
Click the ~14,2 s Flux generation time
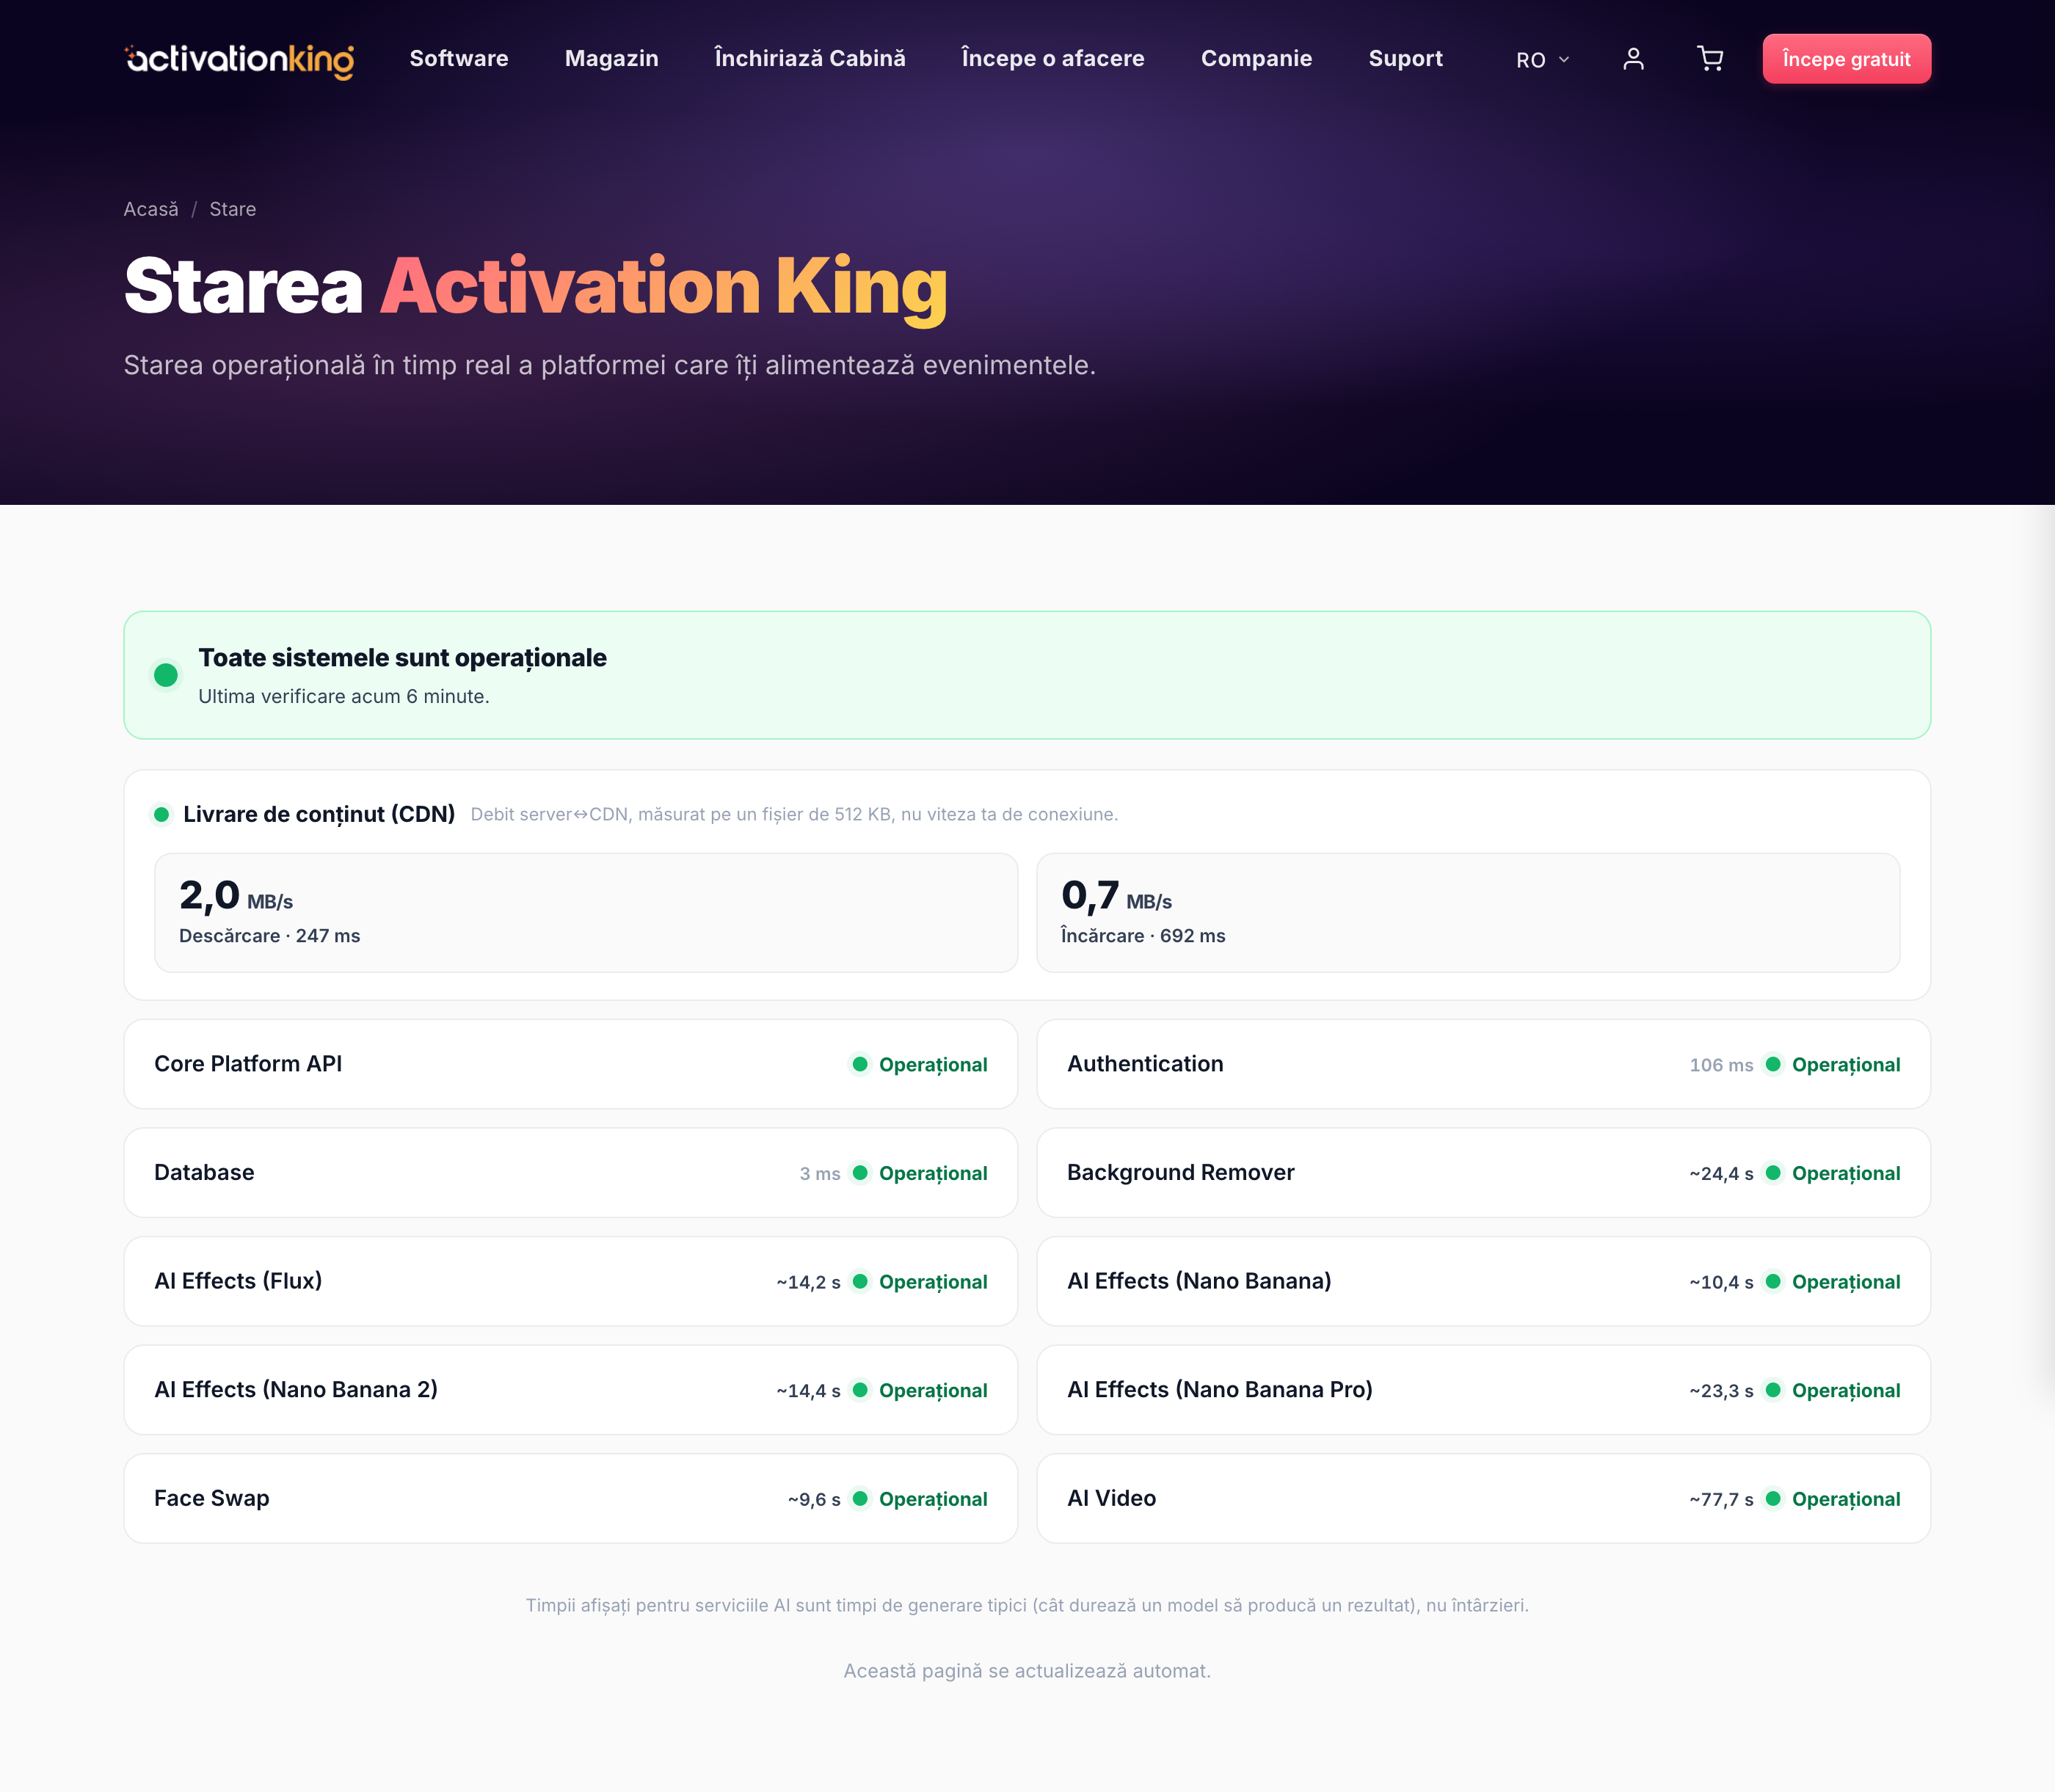coord(808,1282)
